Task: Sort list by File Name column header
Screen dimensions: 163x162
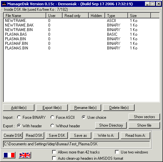Action: (25, 16)
